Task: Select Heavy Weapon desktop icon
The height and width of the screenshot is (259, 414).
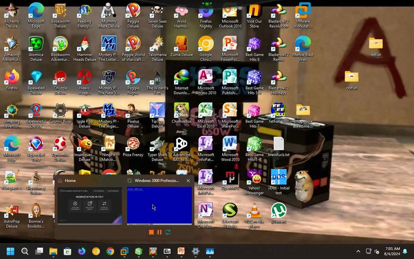Action: click(84, 82)
